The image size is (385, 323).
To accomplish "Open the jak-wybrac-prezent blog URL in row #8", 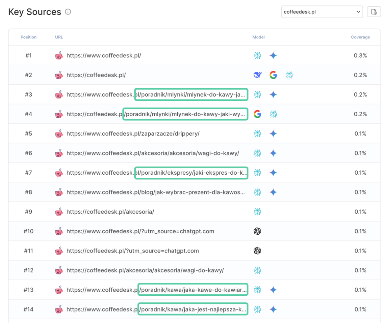I will [x=155, y=192].
